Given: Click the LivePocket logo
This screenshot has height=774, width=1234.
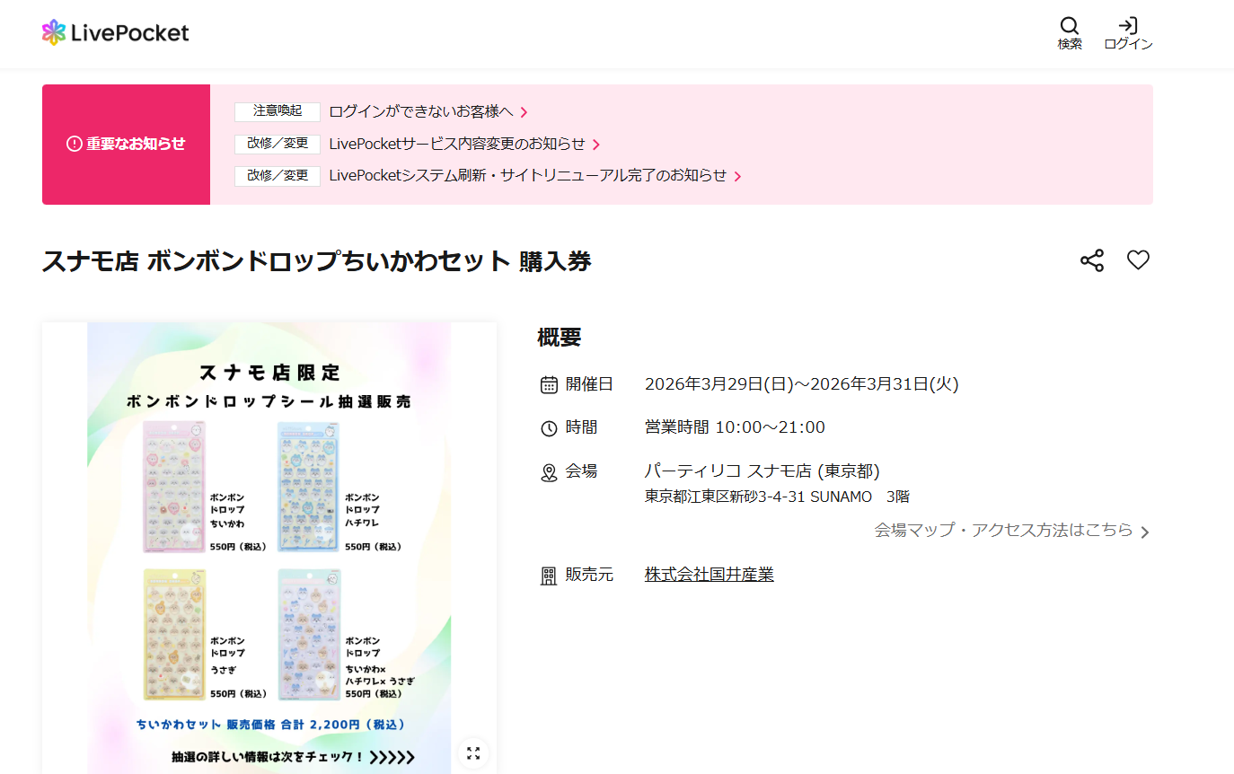Looking at the screenshot, I should (x=115, y=32).
